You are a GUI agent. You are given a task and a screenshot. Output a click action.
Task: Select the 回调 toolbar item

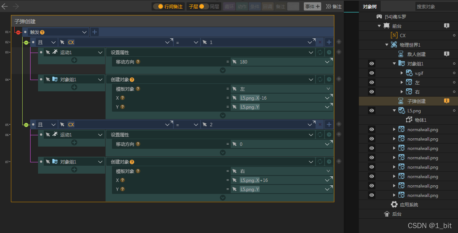[x=268, y=6]
